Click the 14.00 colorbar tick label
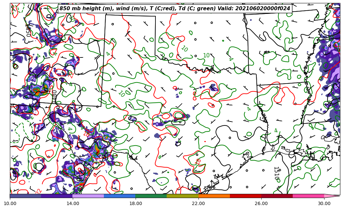This screenshot has width=343, height=209. pyautogui.click(x=73, y=203)
